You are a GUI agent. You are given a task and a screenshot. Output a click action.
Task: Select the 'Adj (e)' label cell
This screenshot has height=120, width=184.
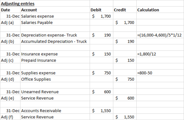(10, 98)
